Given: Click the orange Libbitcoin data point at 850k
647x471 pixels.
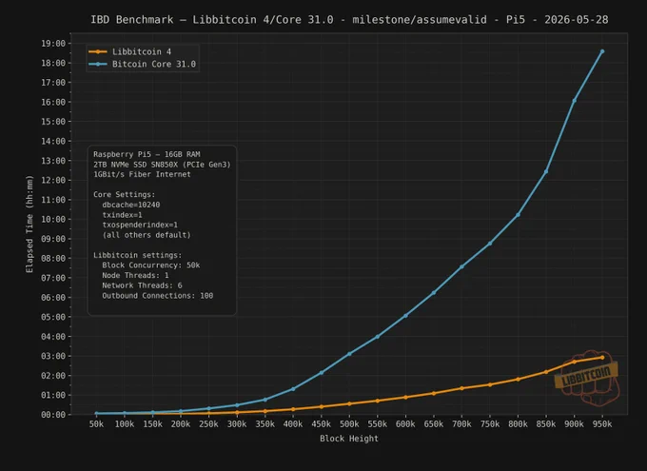Looking at the screenshot, I should coord(546,372).
